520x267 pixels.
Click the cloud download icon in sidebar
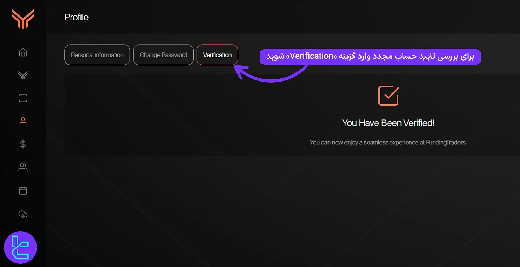coord(23,214)
